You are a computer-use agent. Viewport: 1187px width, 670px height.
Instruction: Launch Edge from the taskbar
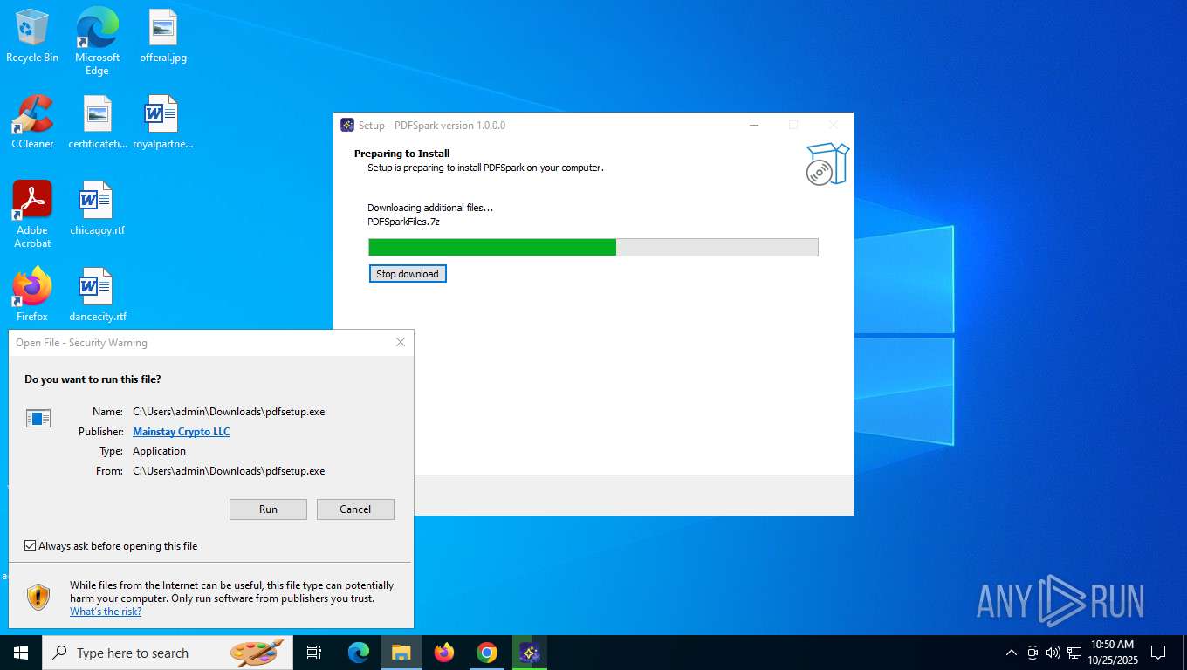pos(359,653)
